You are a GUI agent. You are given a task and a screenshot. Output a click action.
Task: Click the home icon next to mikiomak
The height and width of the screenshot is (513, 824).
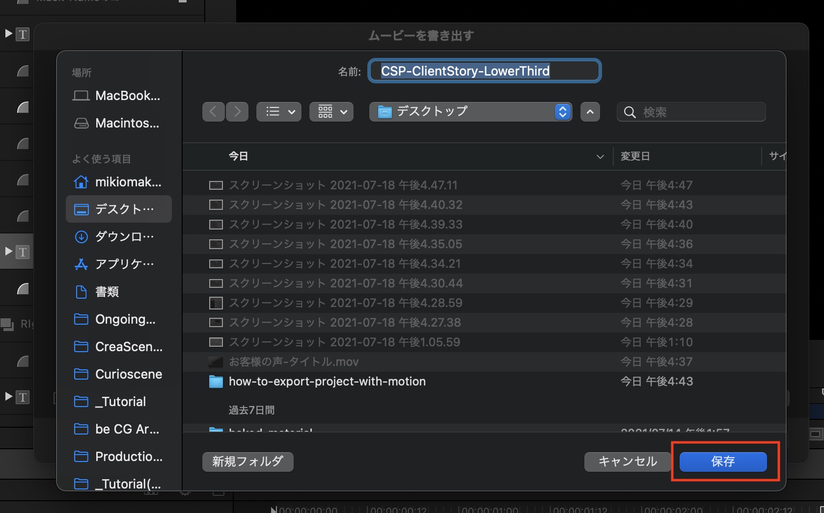tap(81, 182)
